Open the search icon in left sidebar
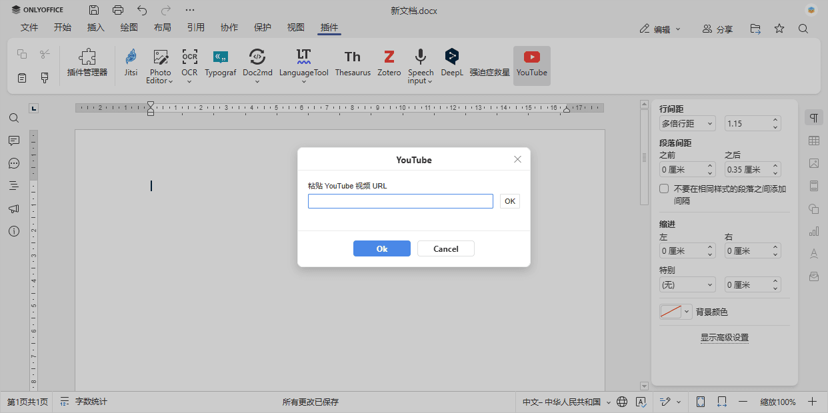Screen dimensions: 828x413 [x=13, y=118]
